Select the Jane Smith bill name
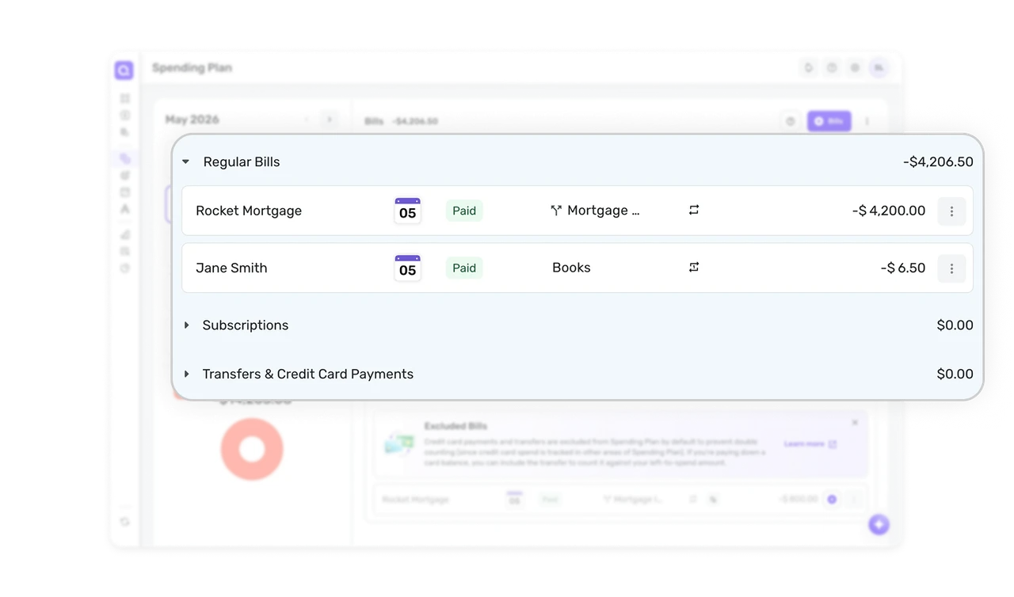The width and height of the screenshot is (1014, 597). click(231, 268)
